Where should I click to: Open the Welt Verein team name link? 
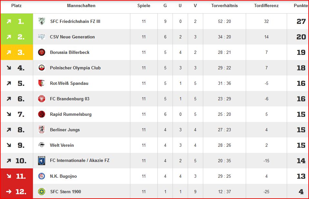(x=62, y=145)
